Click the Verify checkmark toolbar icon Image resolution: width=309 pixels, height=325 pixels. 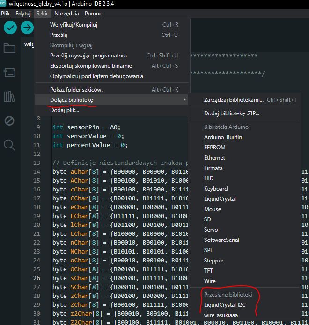click(10, 28)
